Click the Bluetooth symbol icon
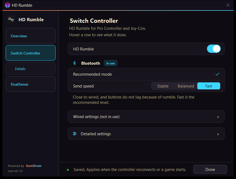The height and width of the screenshot is (179, 236). click(74, 63)
